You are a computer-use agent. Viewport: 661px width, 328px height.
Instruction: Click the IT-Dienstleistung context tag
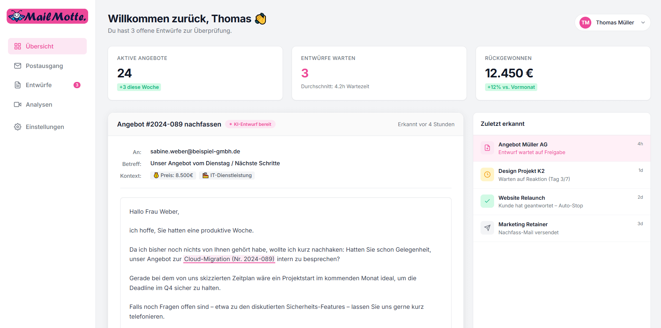tap(227, 175)
